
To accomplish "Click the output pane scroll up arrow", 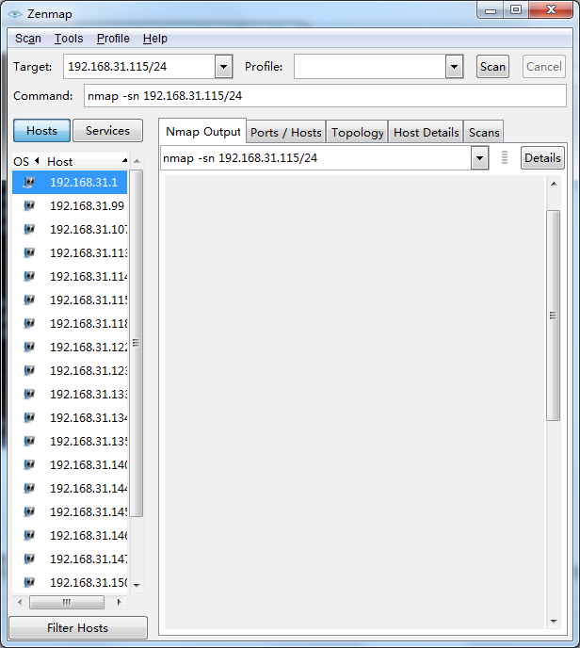I will pos(554,184).
